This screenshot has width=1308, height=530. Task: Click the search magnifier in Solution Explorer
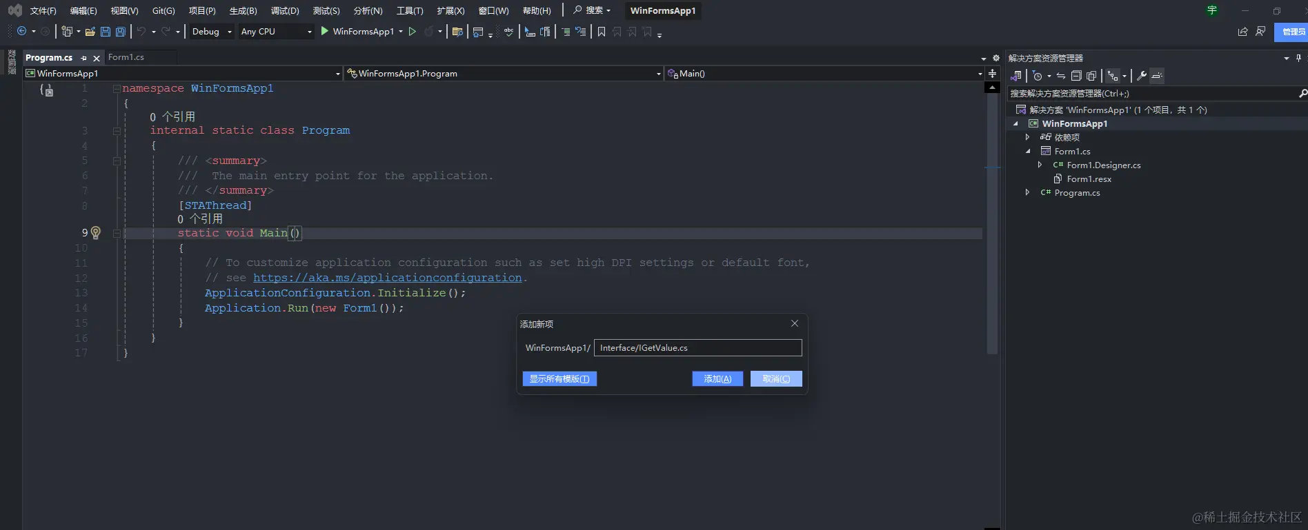coord(1302,94)
